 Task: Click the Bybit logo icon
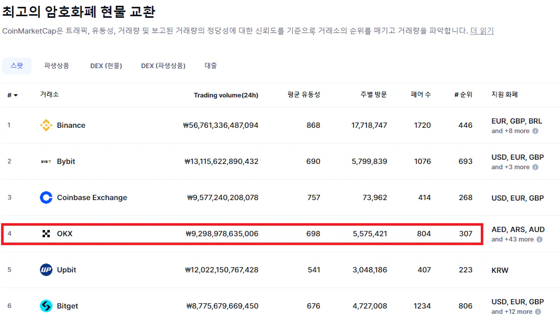point(46,161)
